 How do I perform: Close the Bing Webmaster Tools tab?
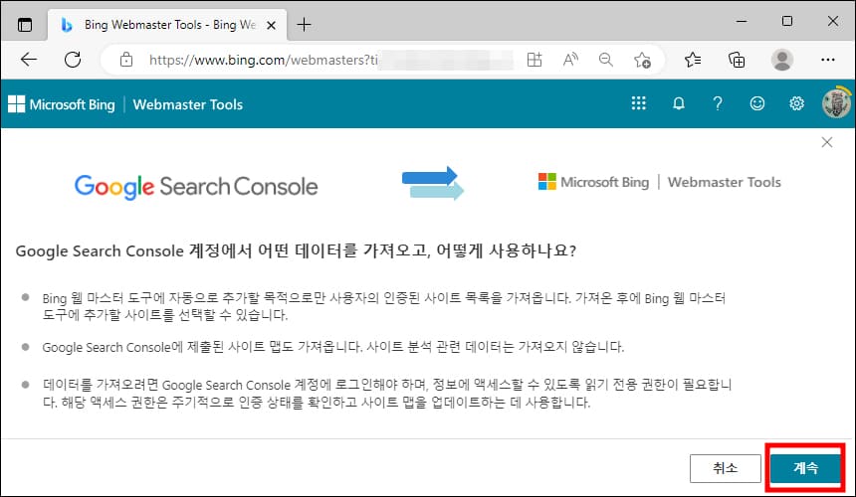pos(271,25)
